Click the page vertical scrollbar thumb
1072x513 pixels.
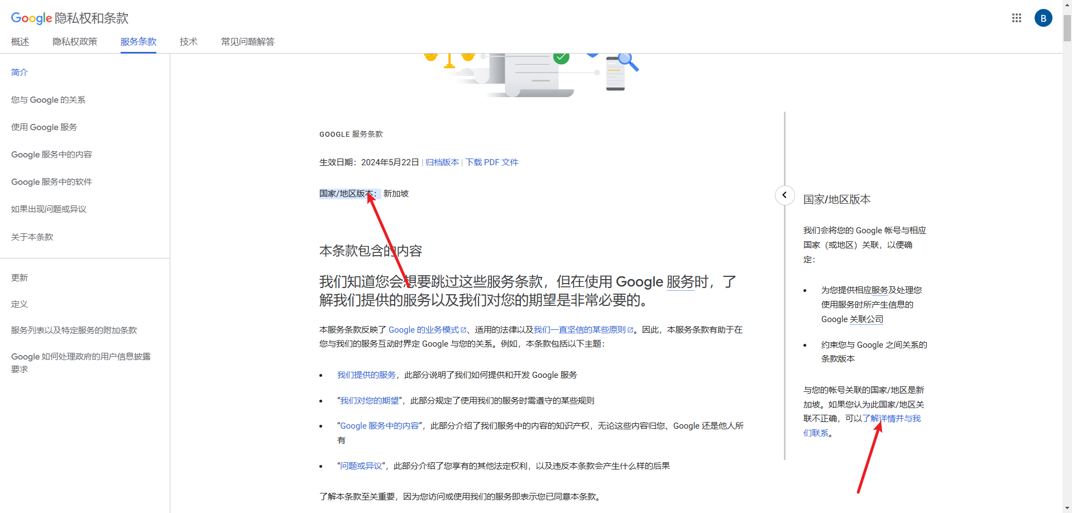[x=1067, y=28]
